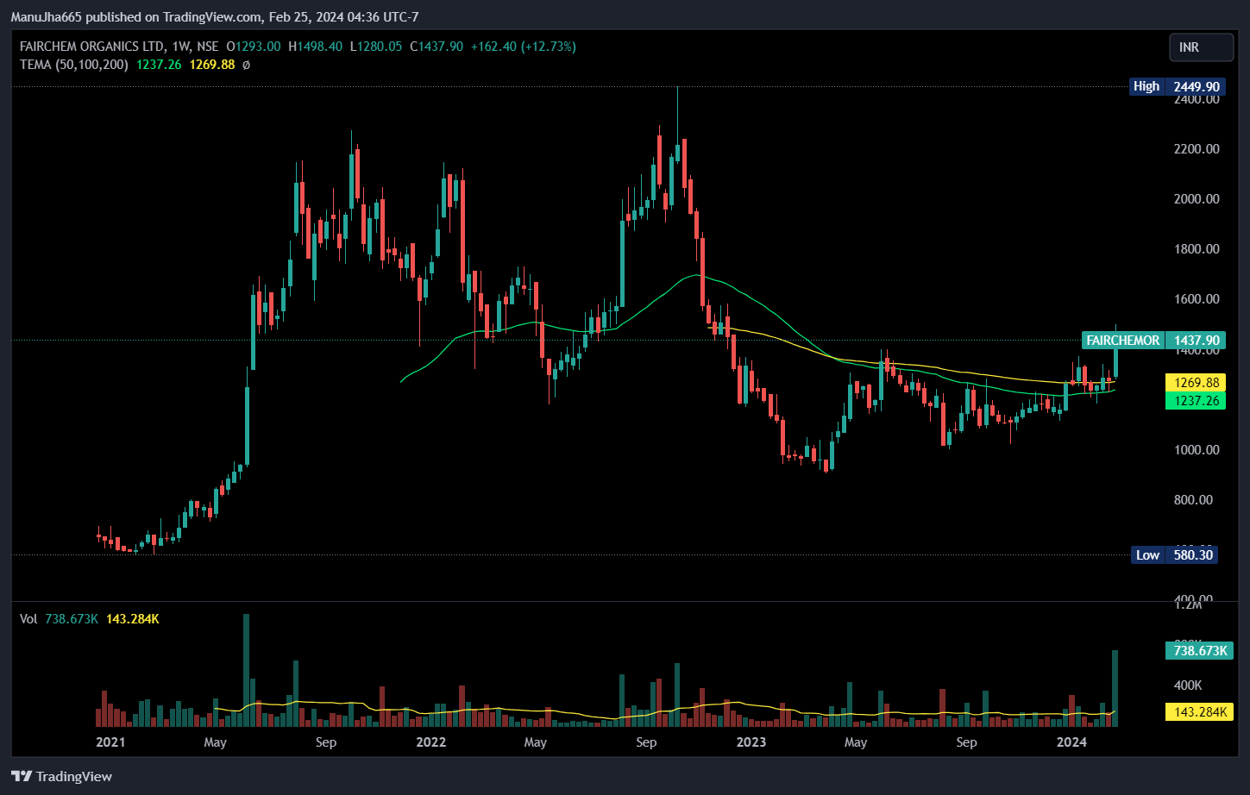The width and height of the screenshot is (1250, 795).
Task: Click the 2024 date on time axis
Action: [x=1071, y=742]
